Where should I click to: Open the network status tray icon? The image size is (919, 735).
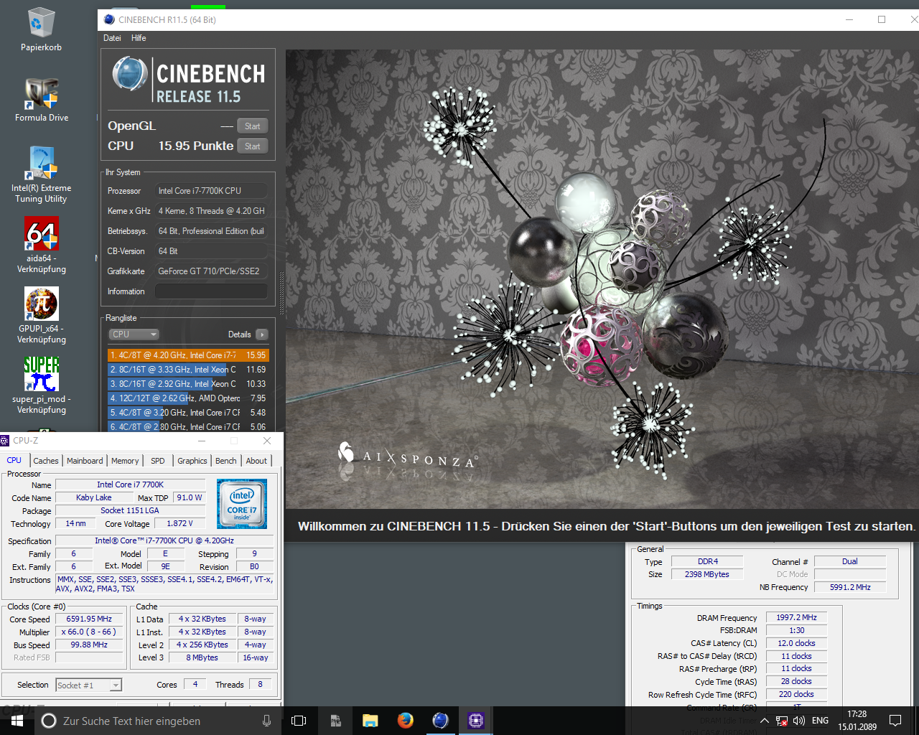click(782, 721)
